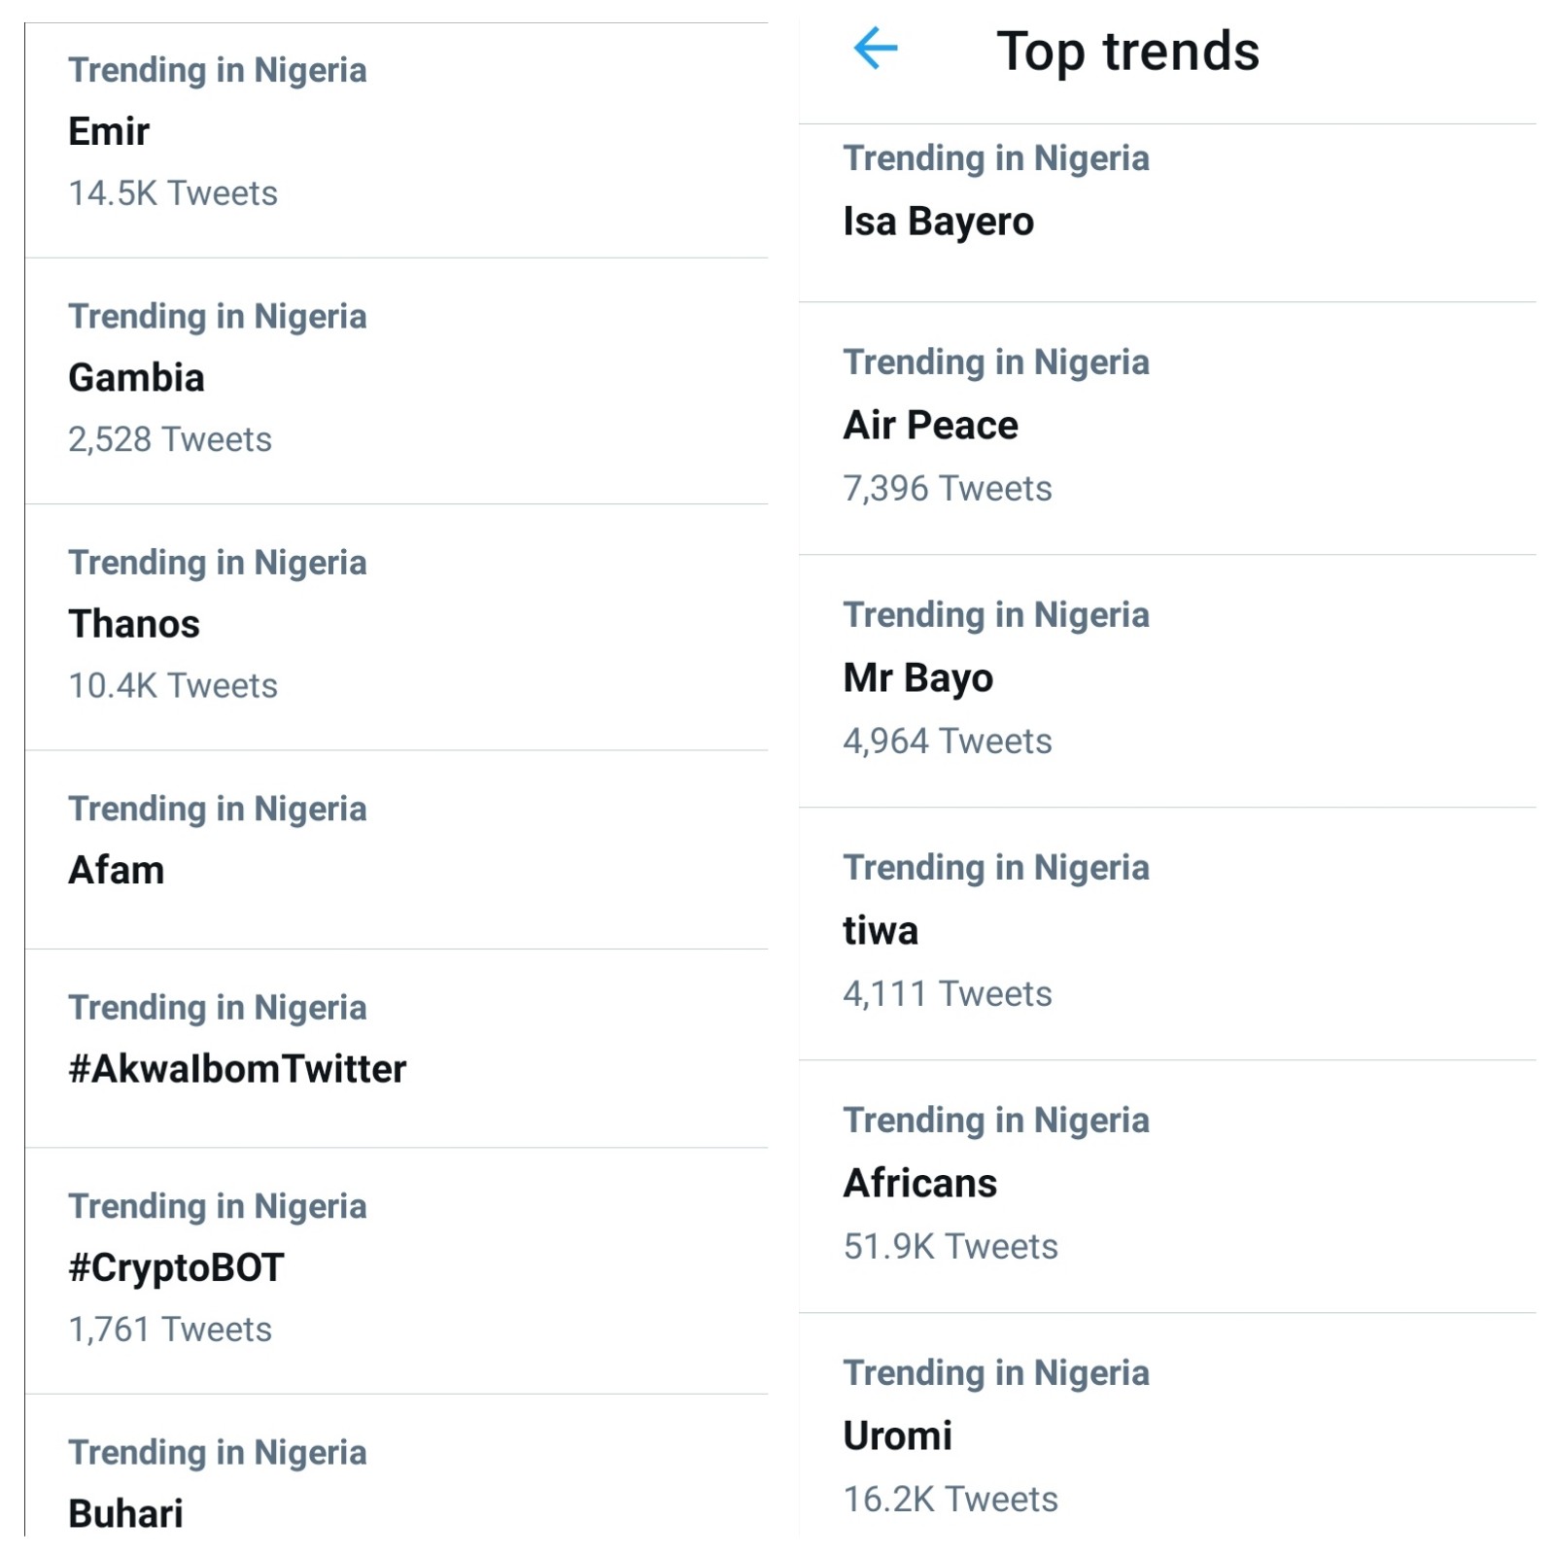Open the Afam trend

pos(117,870)
